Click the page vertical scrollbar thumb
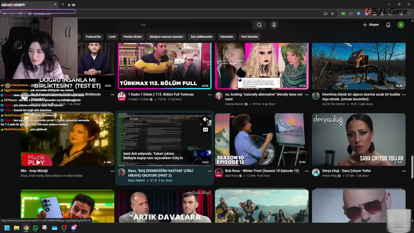Image resolution: width=414 pixels, height=233 pixels. (412, 167)
